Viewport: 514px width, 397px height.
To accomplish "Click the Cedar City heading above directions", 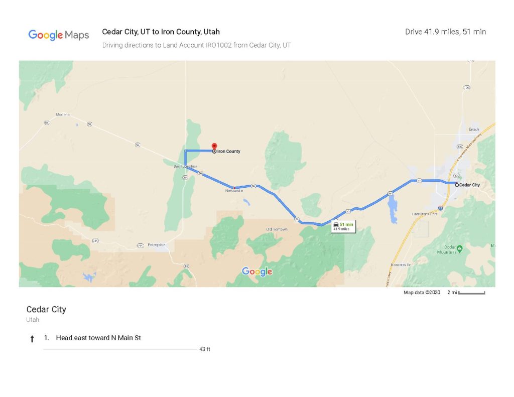I will click(46, 310).
